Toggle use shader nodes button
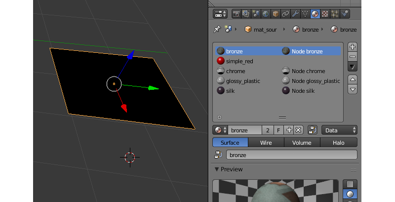Screen dimensions: 395x202 tap(313, 130)
